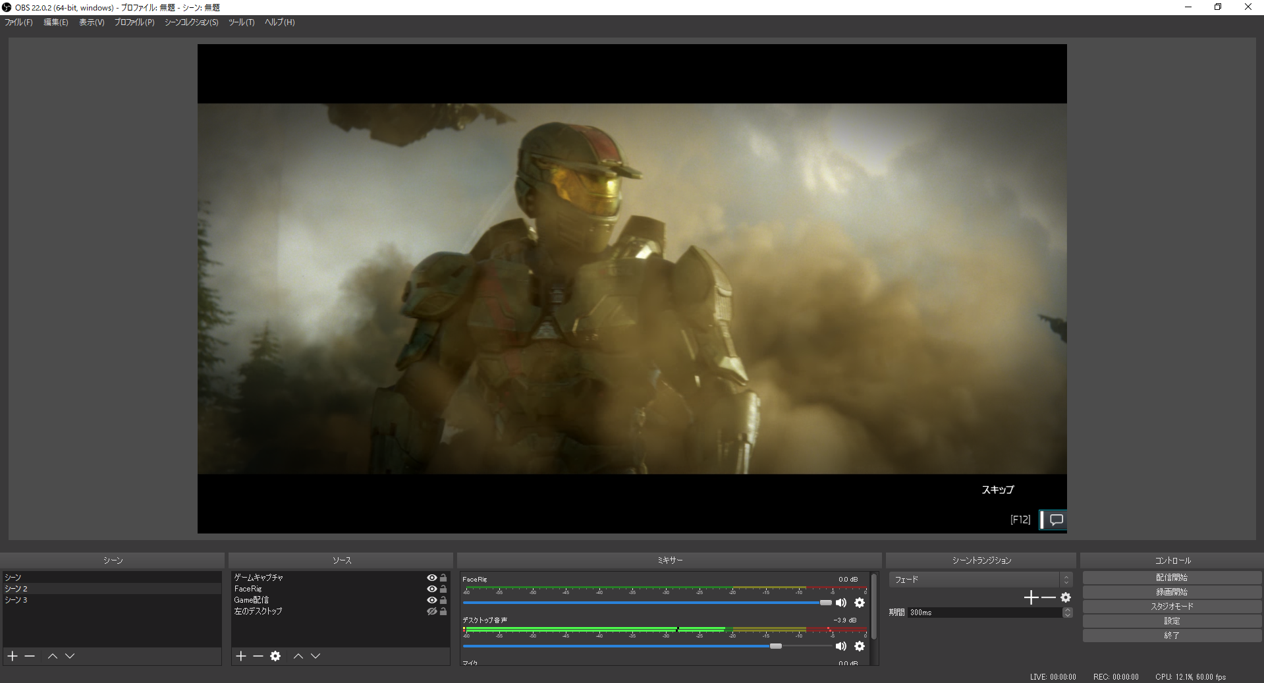This screenshot has height=683, width=1264.
Task: Open the 表示(V) menu
Action: [x=92, y=22]
